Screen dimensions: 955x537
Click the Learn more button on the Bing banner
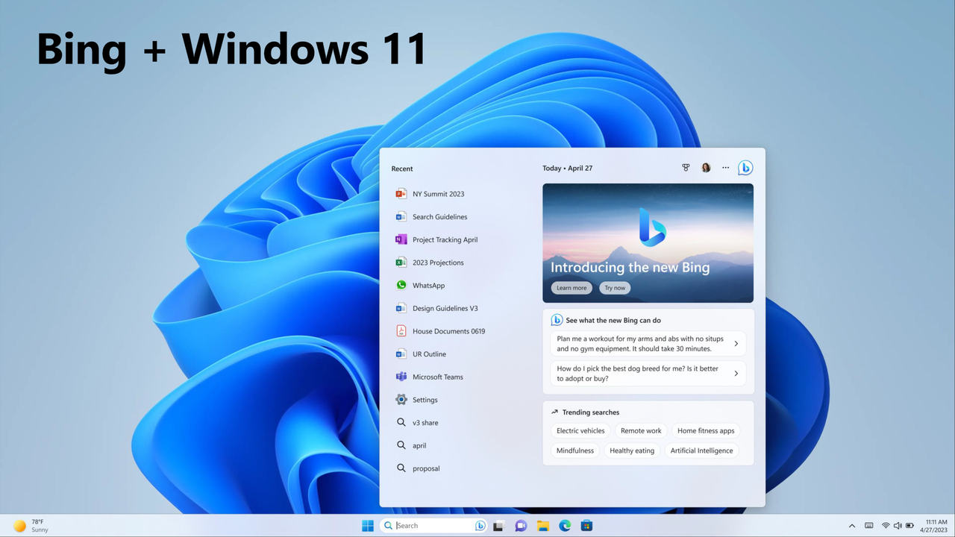pos(572,287)
